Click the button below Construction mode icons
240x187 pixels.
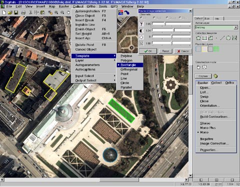coord(203,76)
